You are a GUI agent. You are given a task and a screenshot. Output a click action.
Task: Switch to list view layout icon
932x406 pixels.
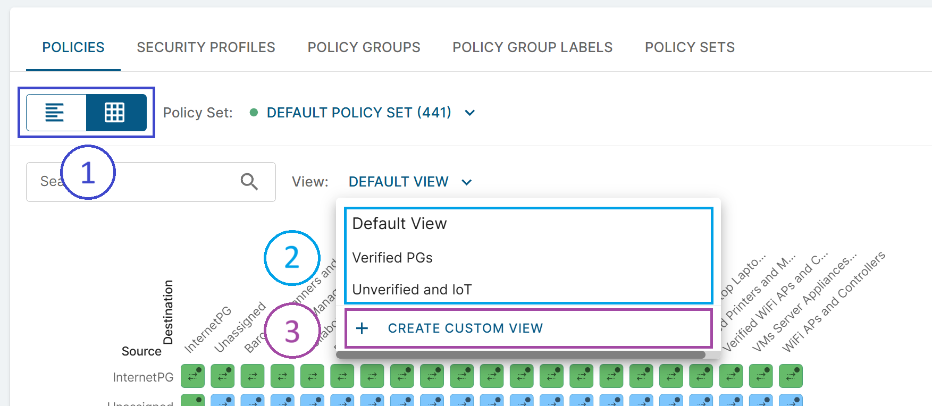pyautogui.click(x=55, y=113)
